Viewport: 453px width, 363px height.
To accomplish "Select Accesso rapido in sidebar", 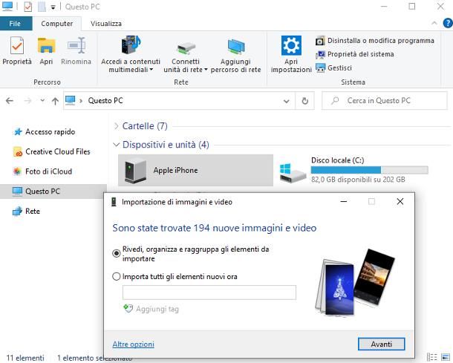I will click(45, 131).
